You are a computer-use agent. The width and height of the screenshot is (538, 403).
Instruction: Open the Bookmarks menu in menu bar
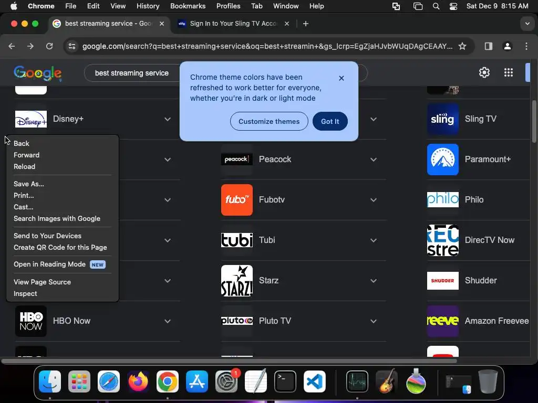click(188, 6)
